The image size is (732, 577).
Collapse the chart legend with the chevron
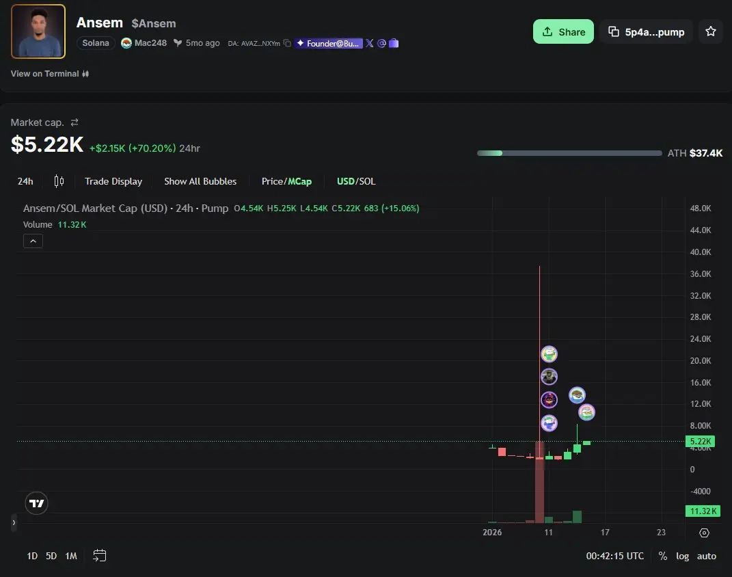click(x=33, y=241)
